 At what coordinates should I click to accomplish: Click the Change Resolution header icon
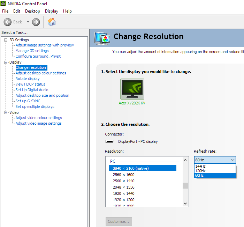(102, 38)
